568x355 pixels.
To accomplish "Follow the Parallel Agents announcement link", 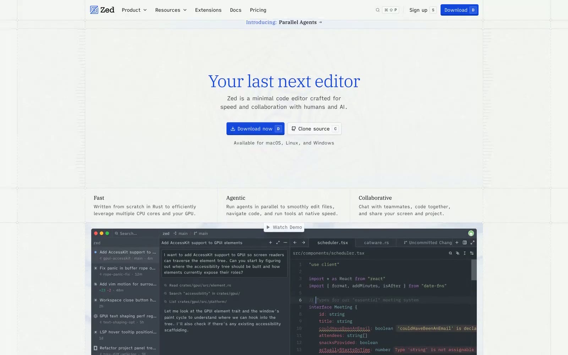I will [x=284, y=22].
